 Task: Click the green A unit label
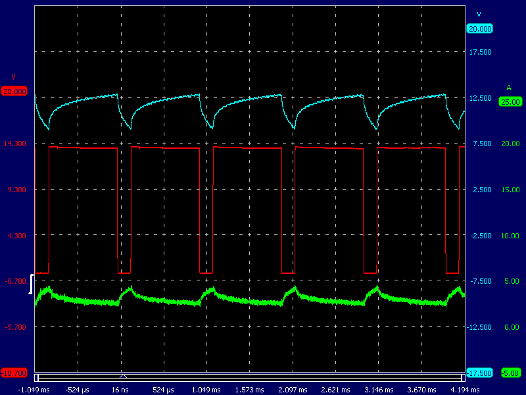(x=509, y=87)
